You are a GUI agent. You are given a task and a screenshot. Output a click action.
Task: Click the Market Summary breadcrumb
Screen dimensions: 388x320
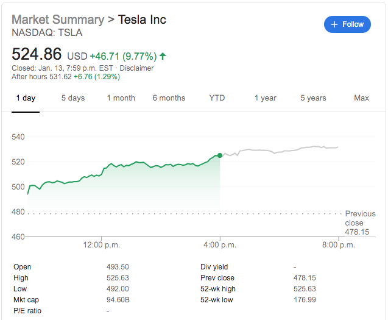pos(58,20)
